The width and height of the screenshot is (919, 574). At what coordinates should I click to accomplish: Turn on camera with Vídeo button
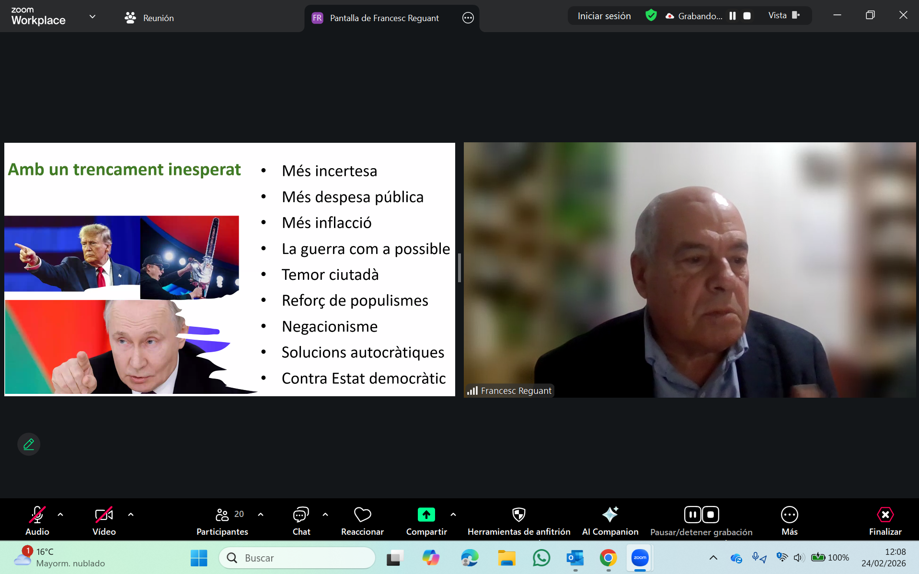point(104,520)
